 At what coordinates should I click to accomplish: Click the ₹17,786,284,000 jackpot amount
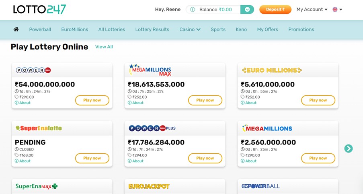156,142
